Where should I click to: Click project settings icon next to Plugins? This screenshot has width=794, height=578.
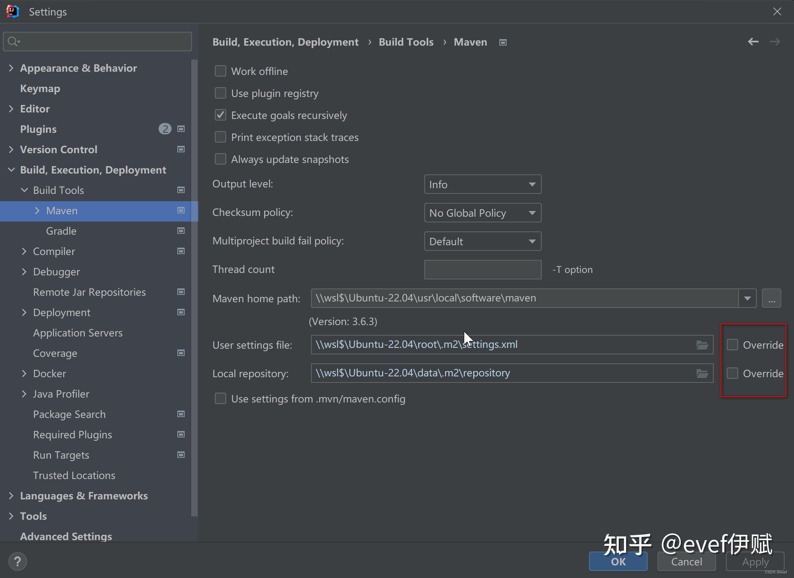coord(181,129)
